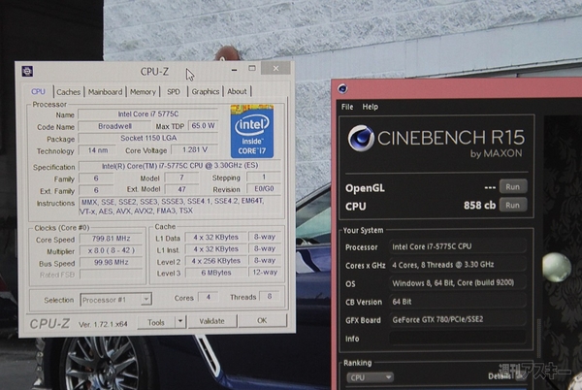Image resolution: width=582 pixels, height=390 pixels.
Task: Click the empty Info field in Cinebench
Action: [457, 338]
